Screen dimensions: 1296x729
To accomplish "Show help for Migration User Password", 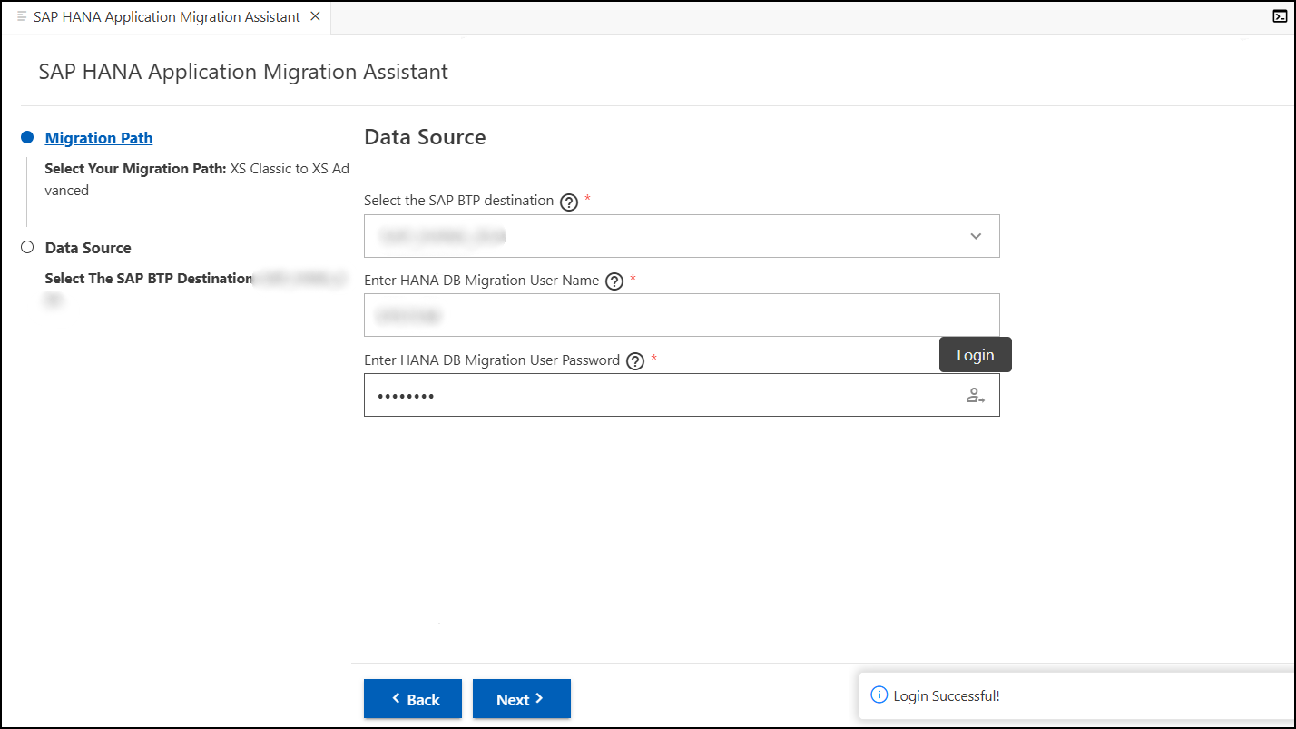I will [635, 361].
